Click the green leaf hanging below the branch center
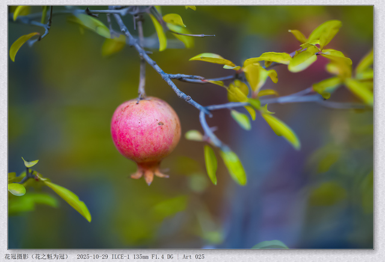The width and height of the screenshot is (385, 262). tap(233, 166)
